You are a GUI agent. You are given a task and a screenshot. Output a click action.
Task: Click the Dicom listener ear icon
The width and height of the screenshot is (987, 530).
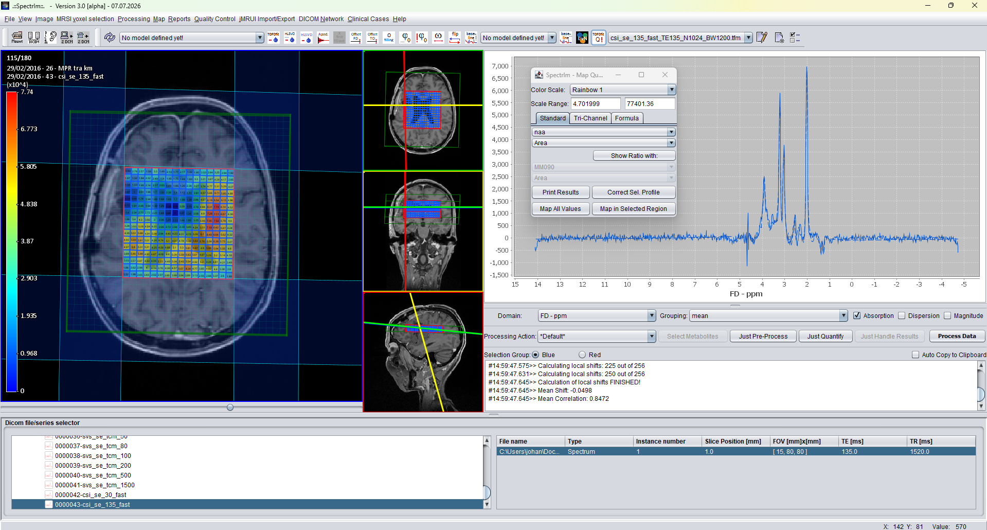pyautogui.click(x=50, y=38)
